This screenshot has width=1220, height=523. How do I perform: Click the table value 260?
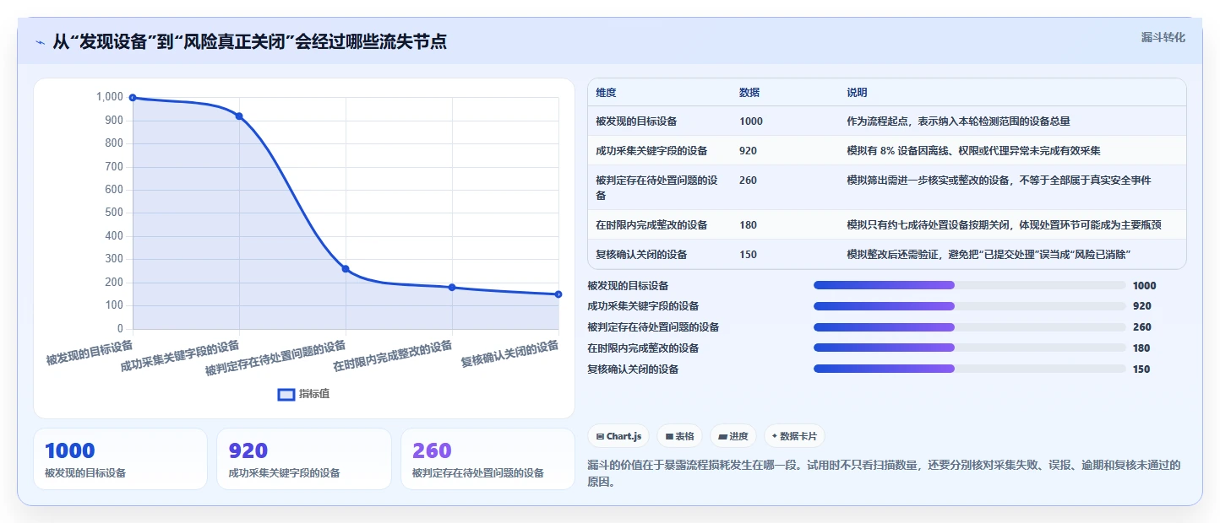coord(748,181)
